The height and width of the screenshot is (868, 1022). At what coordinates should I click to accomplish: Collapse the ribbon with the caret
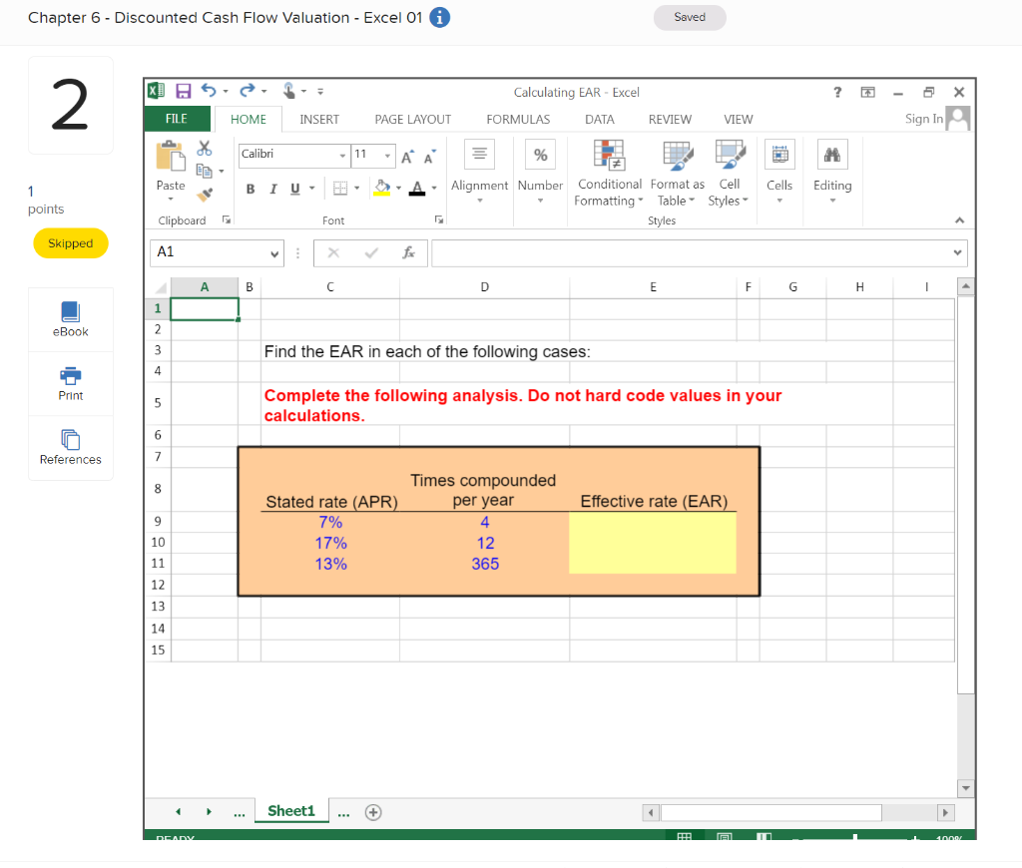pos(959,220)
